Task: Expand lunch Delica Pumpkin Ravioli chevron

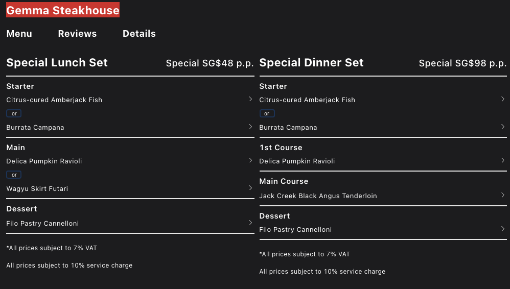Action: point(250,160)
